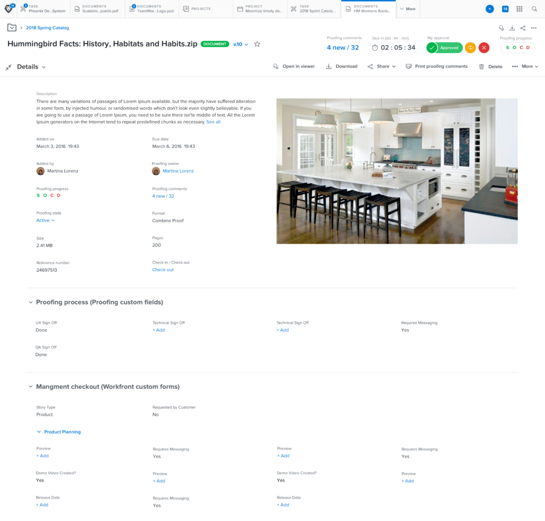Click UX Sign Off Done value
Viewport: 545px width, 521px height.
pos(42,330)
